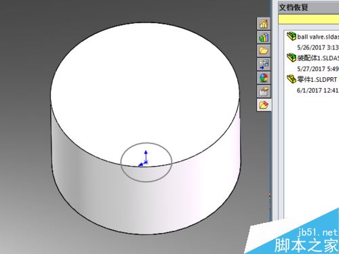Click the ball valve assembly file icon
339x254 pixels.
coord(291,36)
